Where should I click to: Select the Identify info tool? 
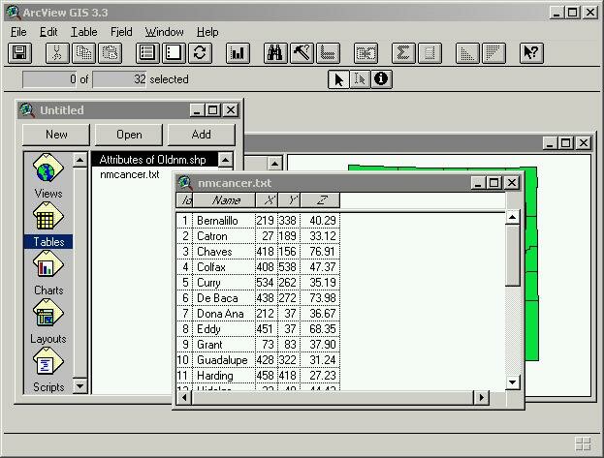click(x=381, y=79)
